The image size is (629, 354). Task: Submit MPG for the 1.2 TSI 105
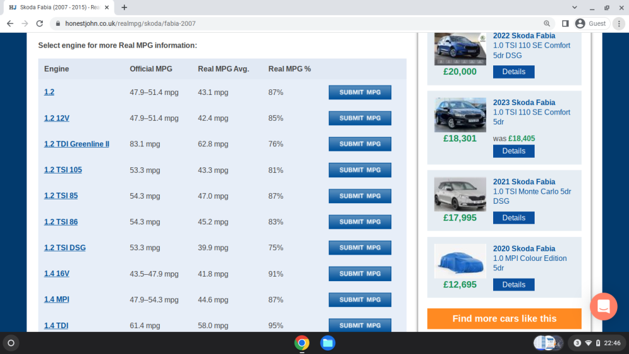tap(360, 170)
